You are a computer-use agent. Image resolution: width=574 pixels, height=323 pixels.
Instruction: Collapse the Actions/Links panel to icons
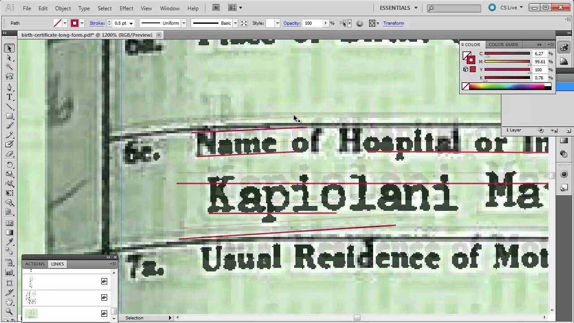coord(108,257)
